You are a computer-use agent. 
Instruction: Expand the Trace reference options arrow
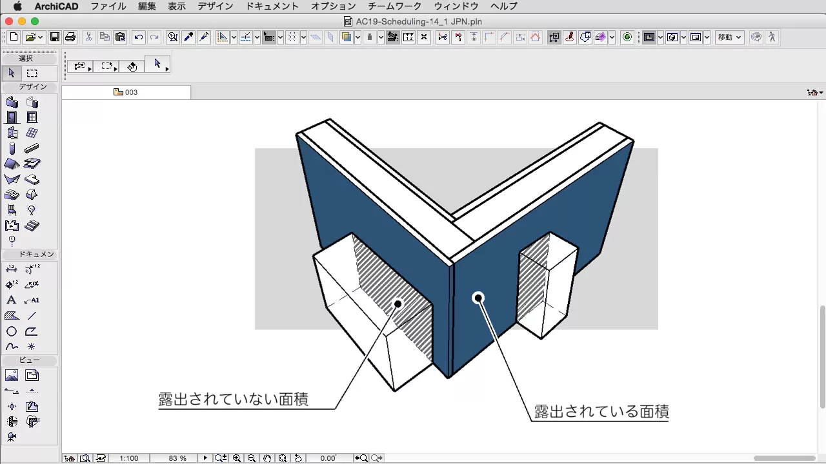coord(358,37)
